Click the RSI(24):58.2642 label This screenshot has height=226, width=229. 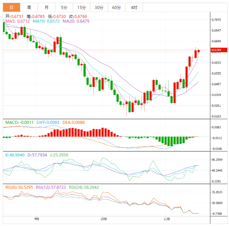[84, 187]
